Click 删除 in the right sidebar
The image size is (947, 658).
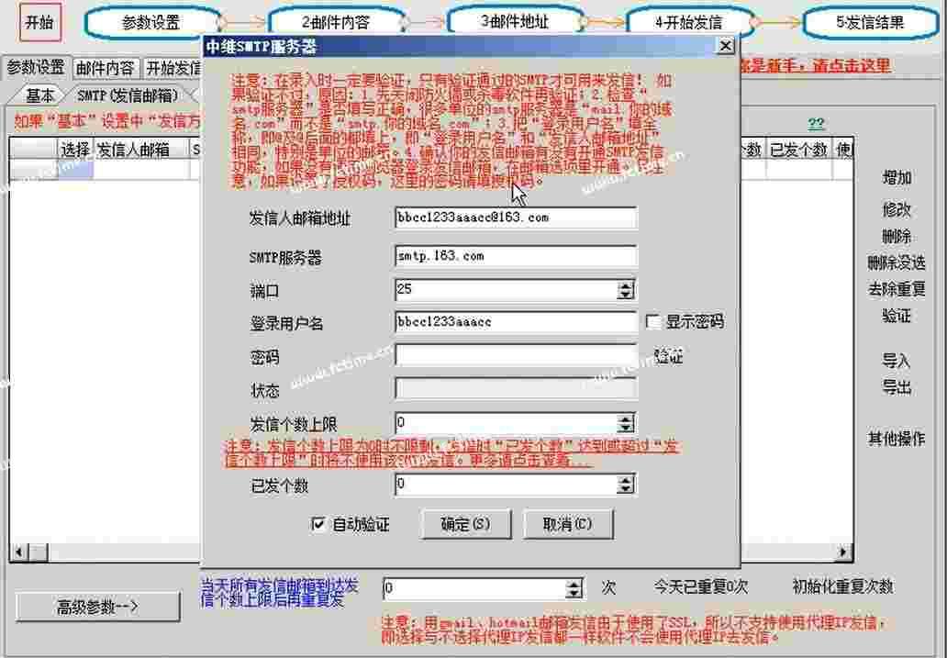[x=897, y=236]
